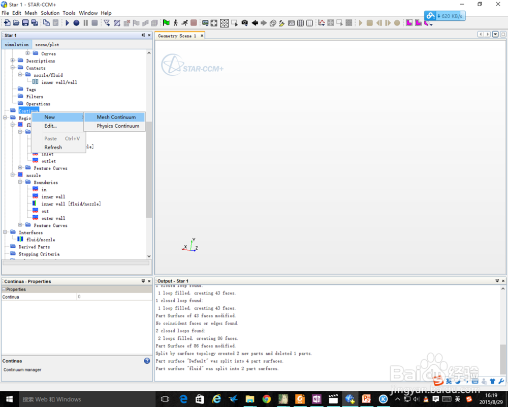Collapse the nozzle/fluid contact node
Viewport: 508px width, 407px height.
click(x=20, y=75)
